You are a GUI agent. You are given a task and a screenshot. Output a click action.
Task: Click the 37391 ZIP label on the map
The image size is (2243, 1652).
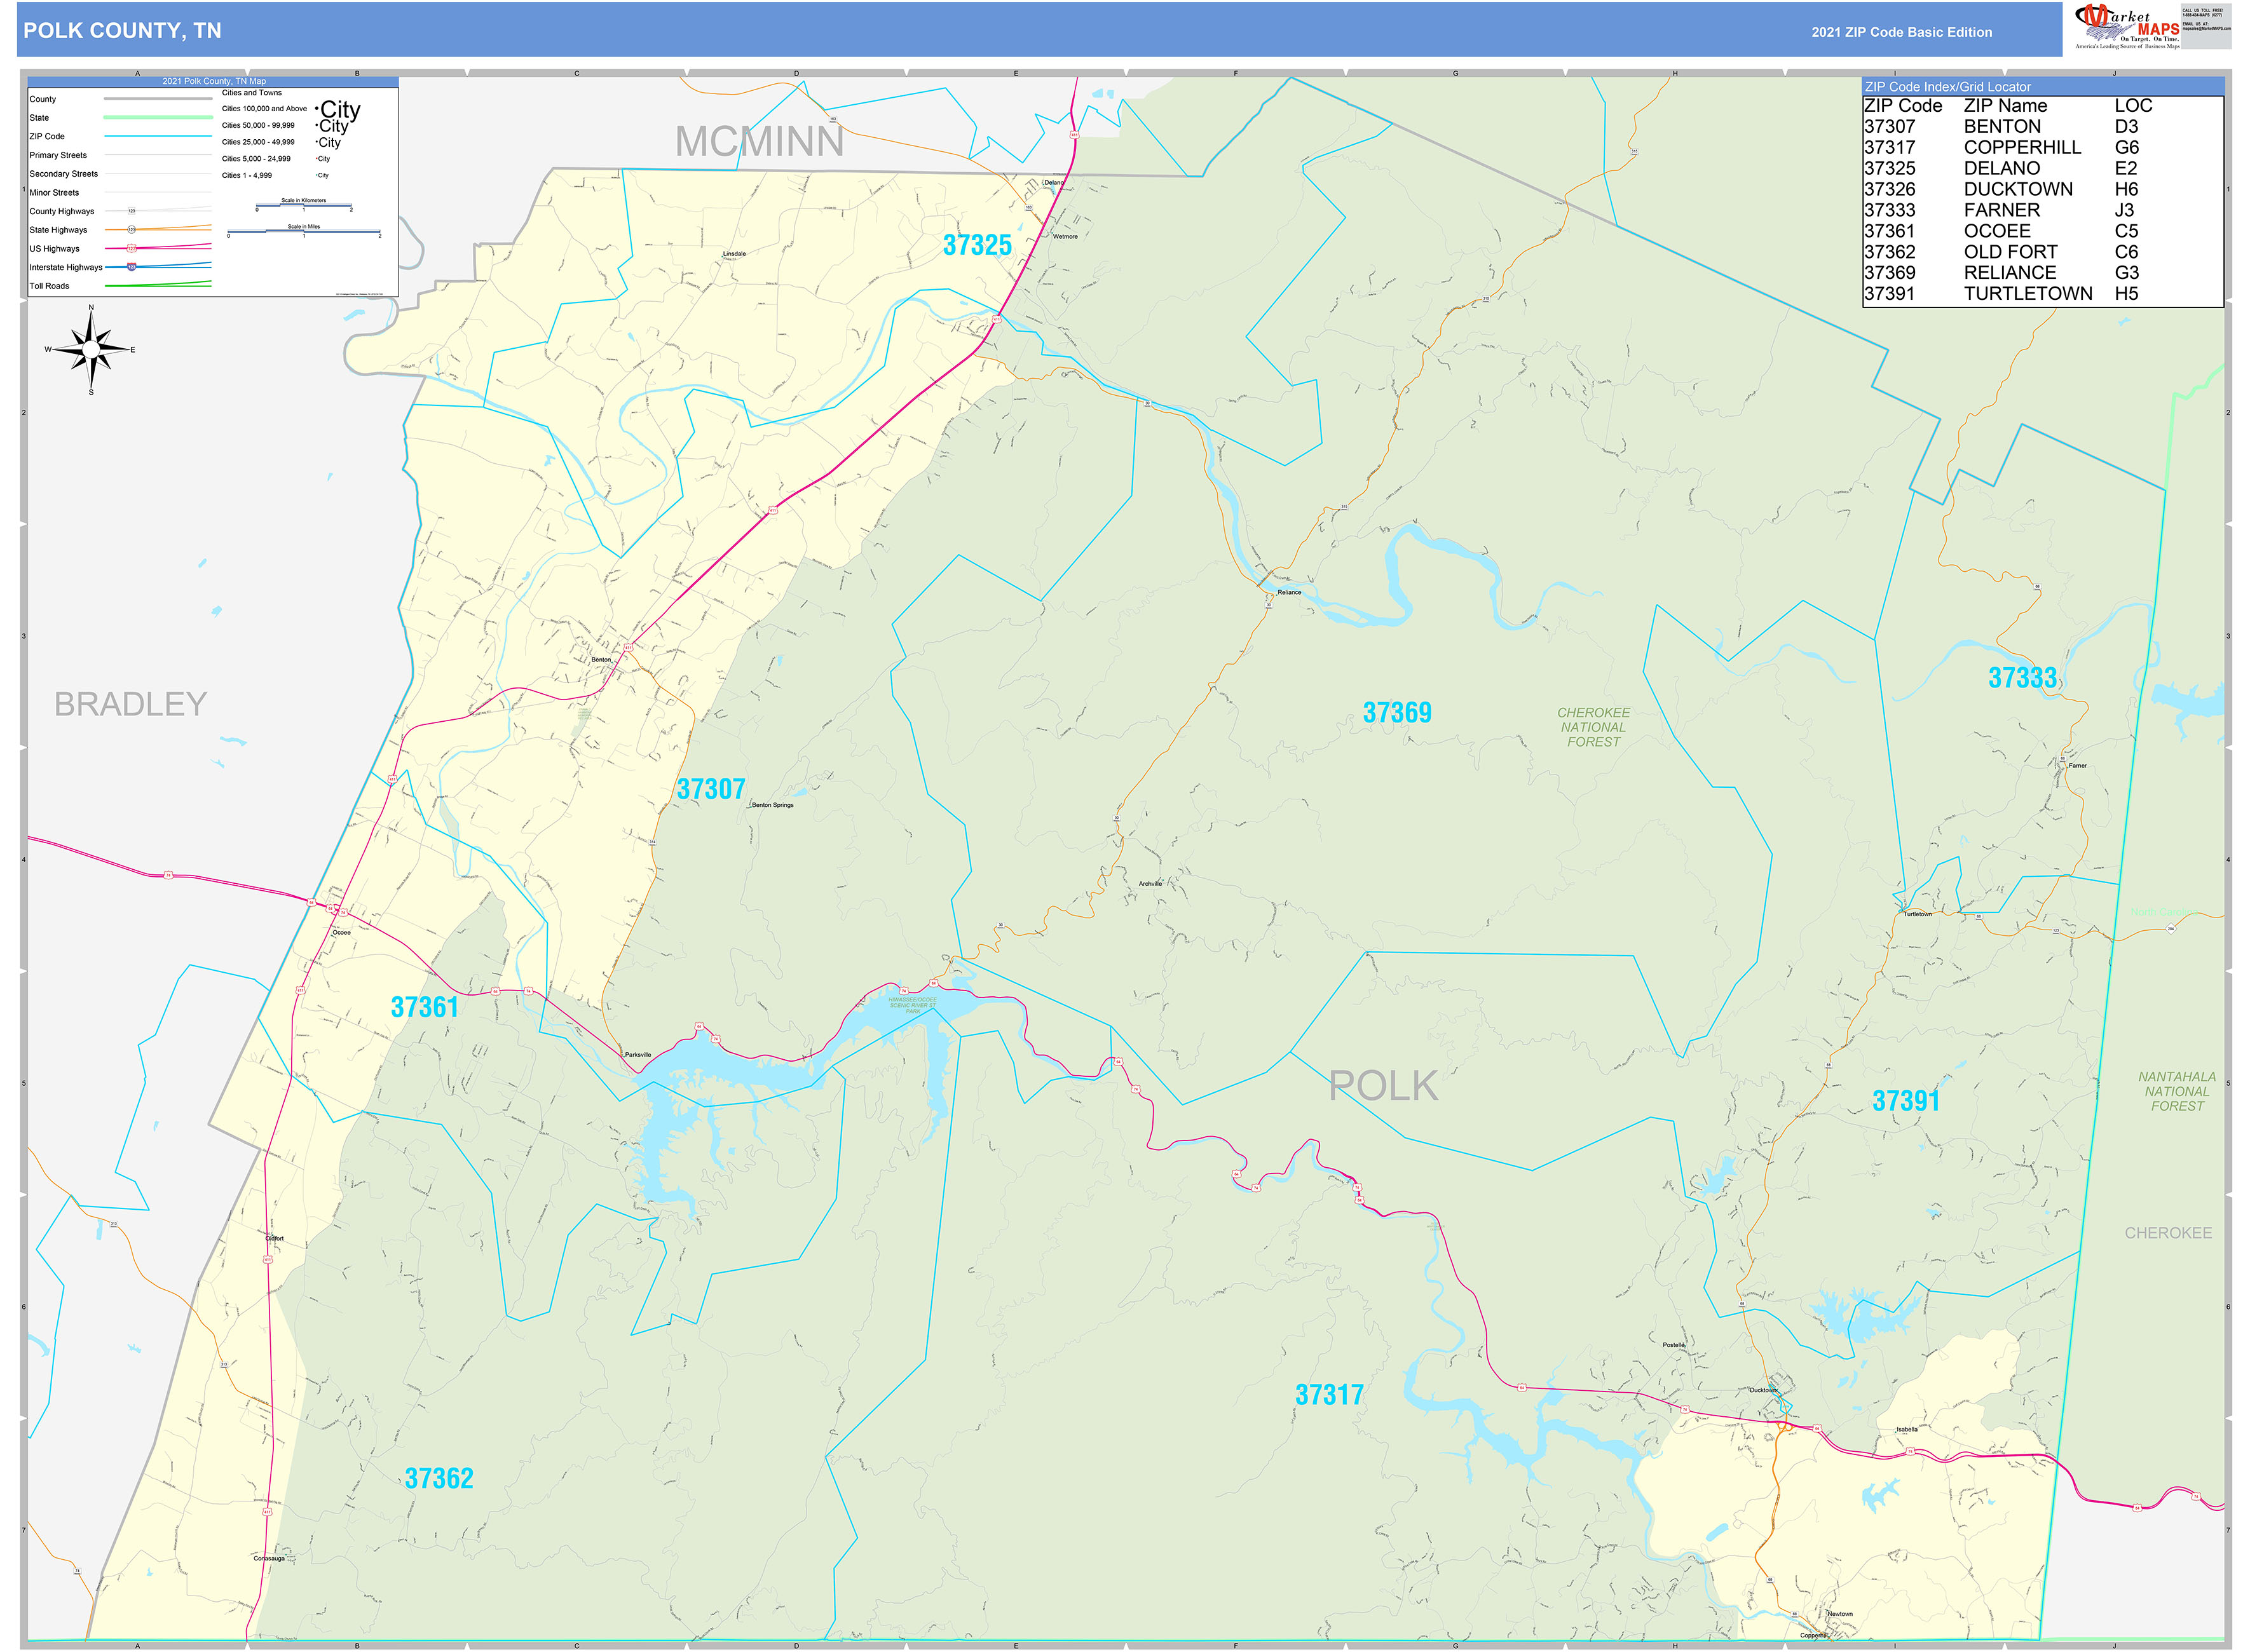(1906, 1101)
